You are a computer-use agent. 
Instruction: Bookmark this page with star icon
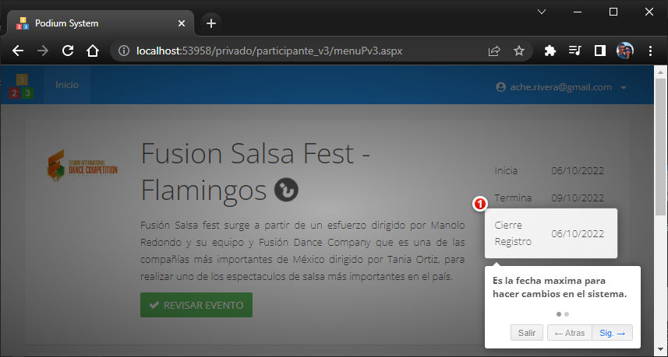pyautogui.click(x=518, y=51)
